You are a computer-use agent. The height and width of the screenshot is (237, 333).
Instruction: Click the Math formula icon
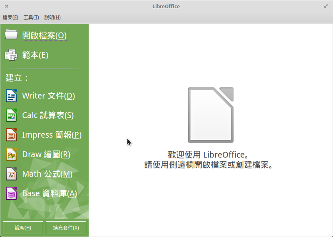(x=11, y=174)
